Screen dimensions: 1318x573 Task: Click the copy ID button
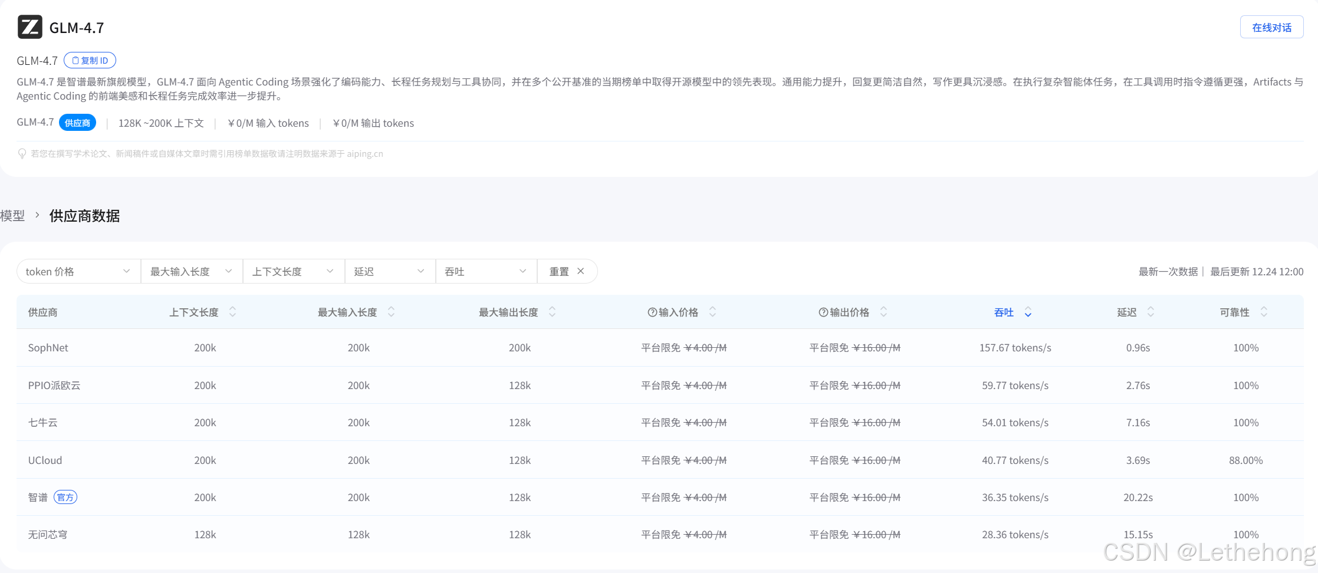pos(90,60)
